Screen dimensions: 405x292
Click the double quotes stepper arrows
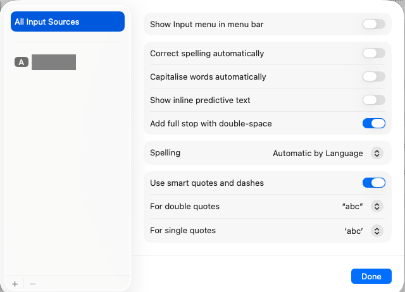377,207
